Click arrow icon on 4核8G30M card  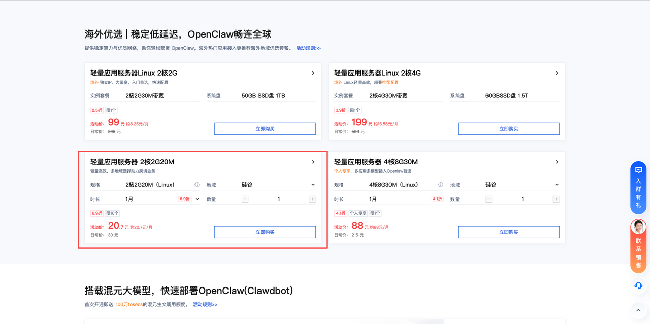pos(557,162)
